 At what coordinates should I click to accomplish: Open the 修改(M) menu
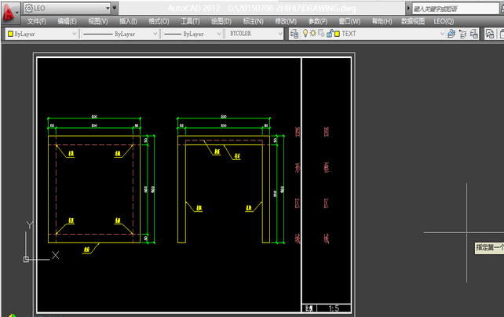tap(286, 21)
